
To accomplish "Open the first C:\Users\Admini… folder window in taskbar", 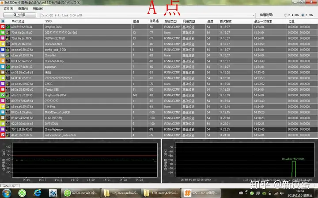I will point(121,193).
